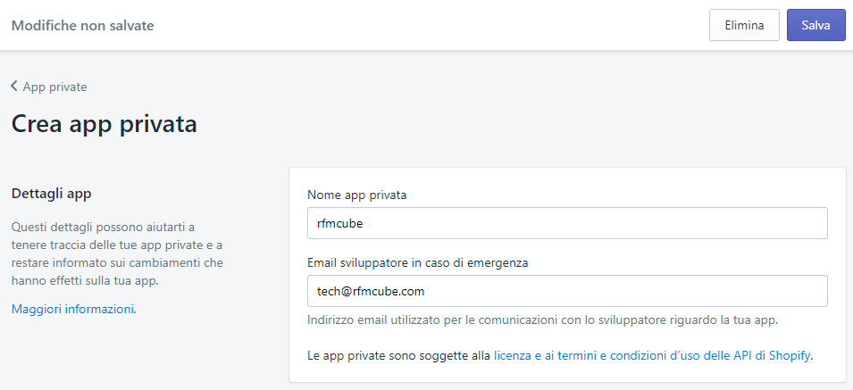Focus the Email sviluppatore input field

click(x=567, y=291)
